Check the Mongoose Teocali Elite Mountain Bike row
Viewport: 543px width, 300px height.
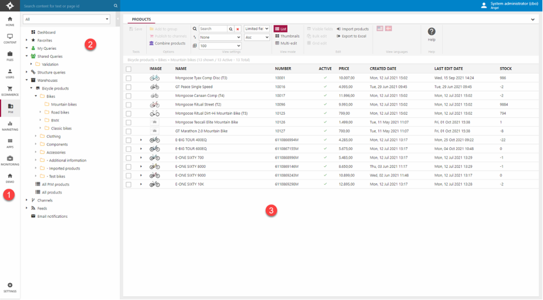(128, 122)
